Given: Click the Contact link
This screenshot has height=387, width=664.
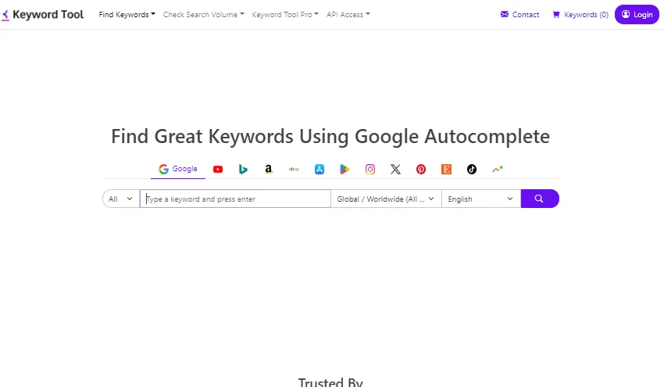Looking at the screenshot, I should [x=519, y=14].
